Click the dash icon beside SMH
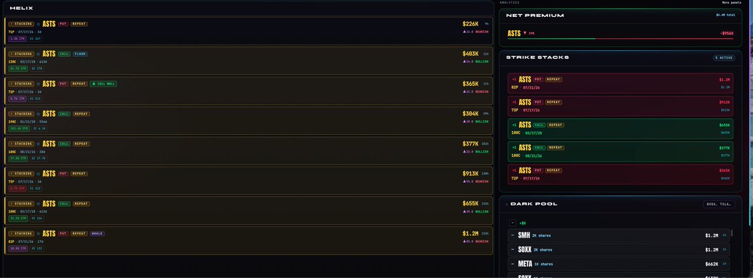Image resolution: width=753 pixels, height=278 pixels. (512, 235)
